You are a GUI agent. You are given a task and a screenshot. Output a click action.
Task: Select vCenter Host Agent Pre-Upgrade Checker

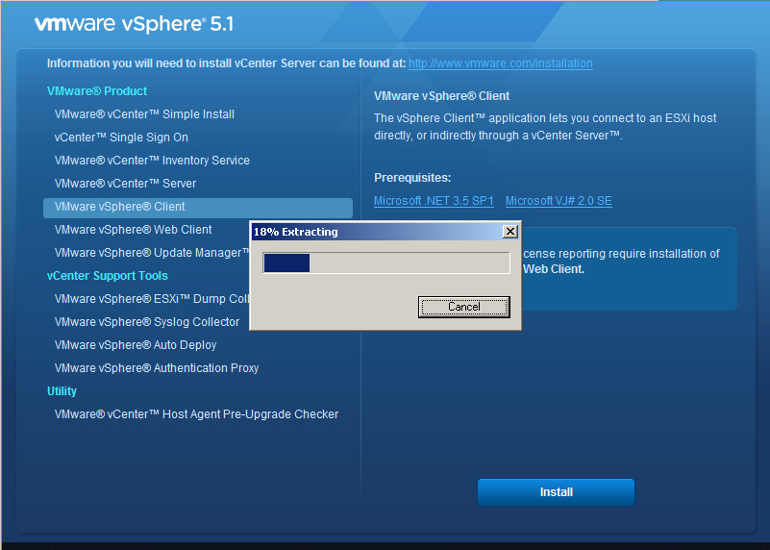point(196,414)
